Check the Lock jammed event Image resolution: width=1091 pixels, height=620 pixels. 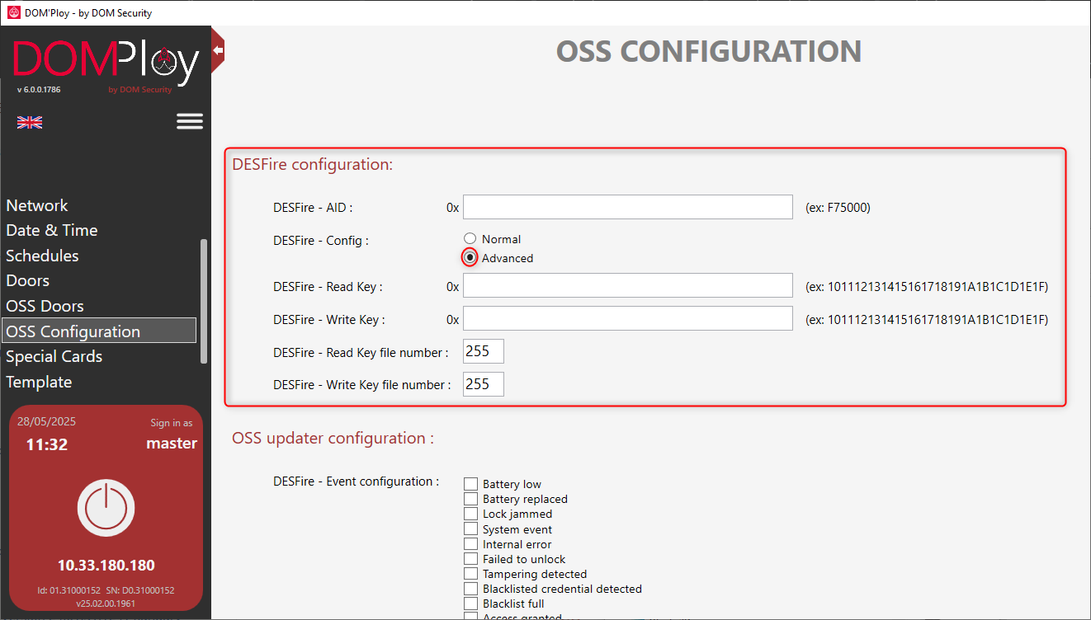(x=471, y=514)
